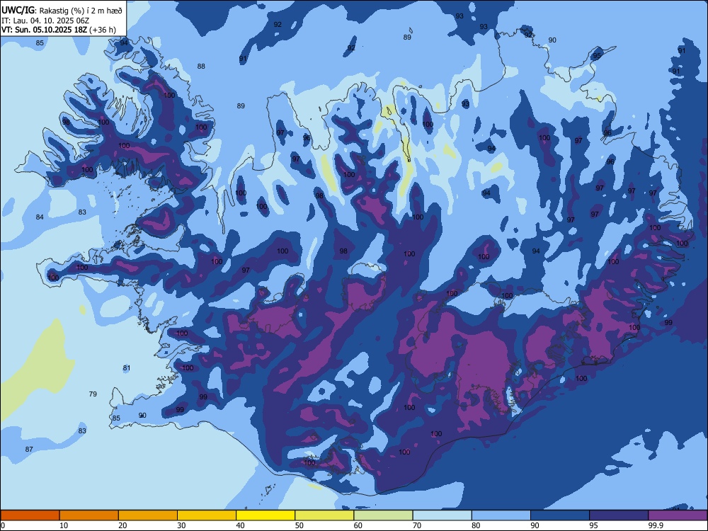The image size is (708, 531).
Task: Select the 30–40 golden yellow legend swatch
Action: pos(207,515)
